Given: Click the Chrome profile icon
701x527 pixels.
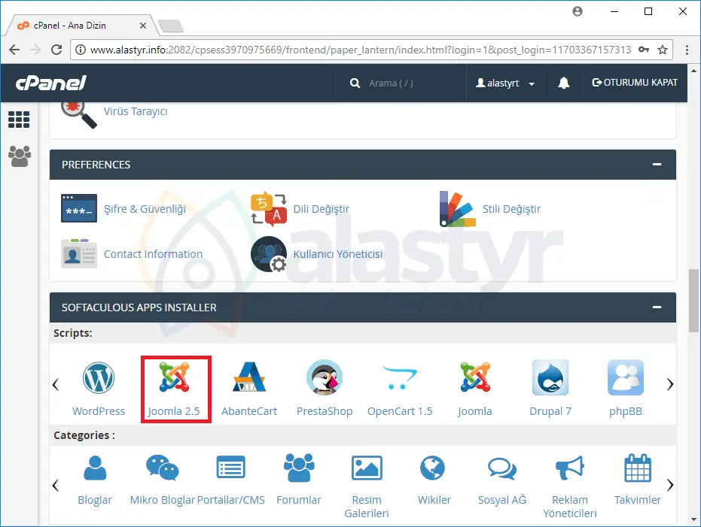Looking at the screenshot, I should [578, 11].
